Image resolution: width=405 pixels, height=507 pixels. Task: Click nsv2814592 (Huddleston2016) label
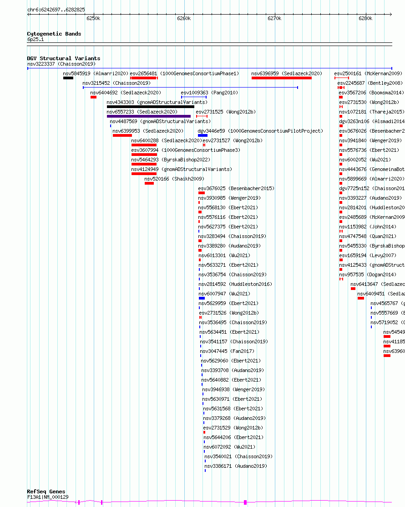pos(235,284)
